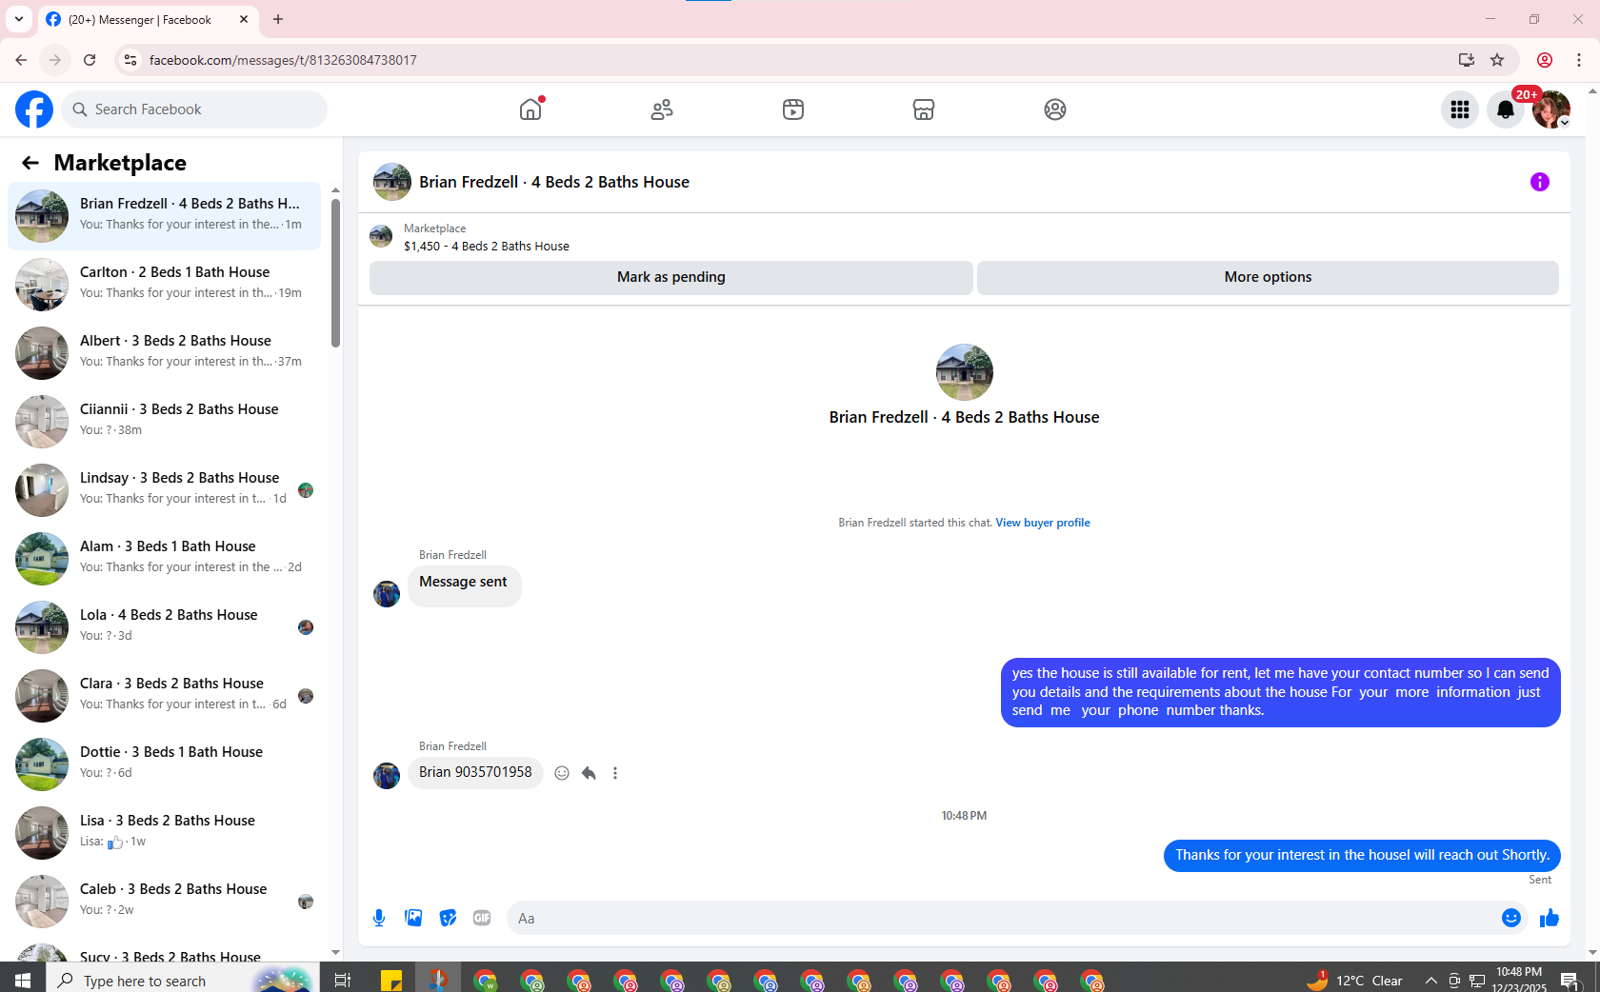The image size is (1600, 992).
Task: Open conversation information icon
Action: (1540, 182)
